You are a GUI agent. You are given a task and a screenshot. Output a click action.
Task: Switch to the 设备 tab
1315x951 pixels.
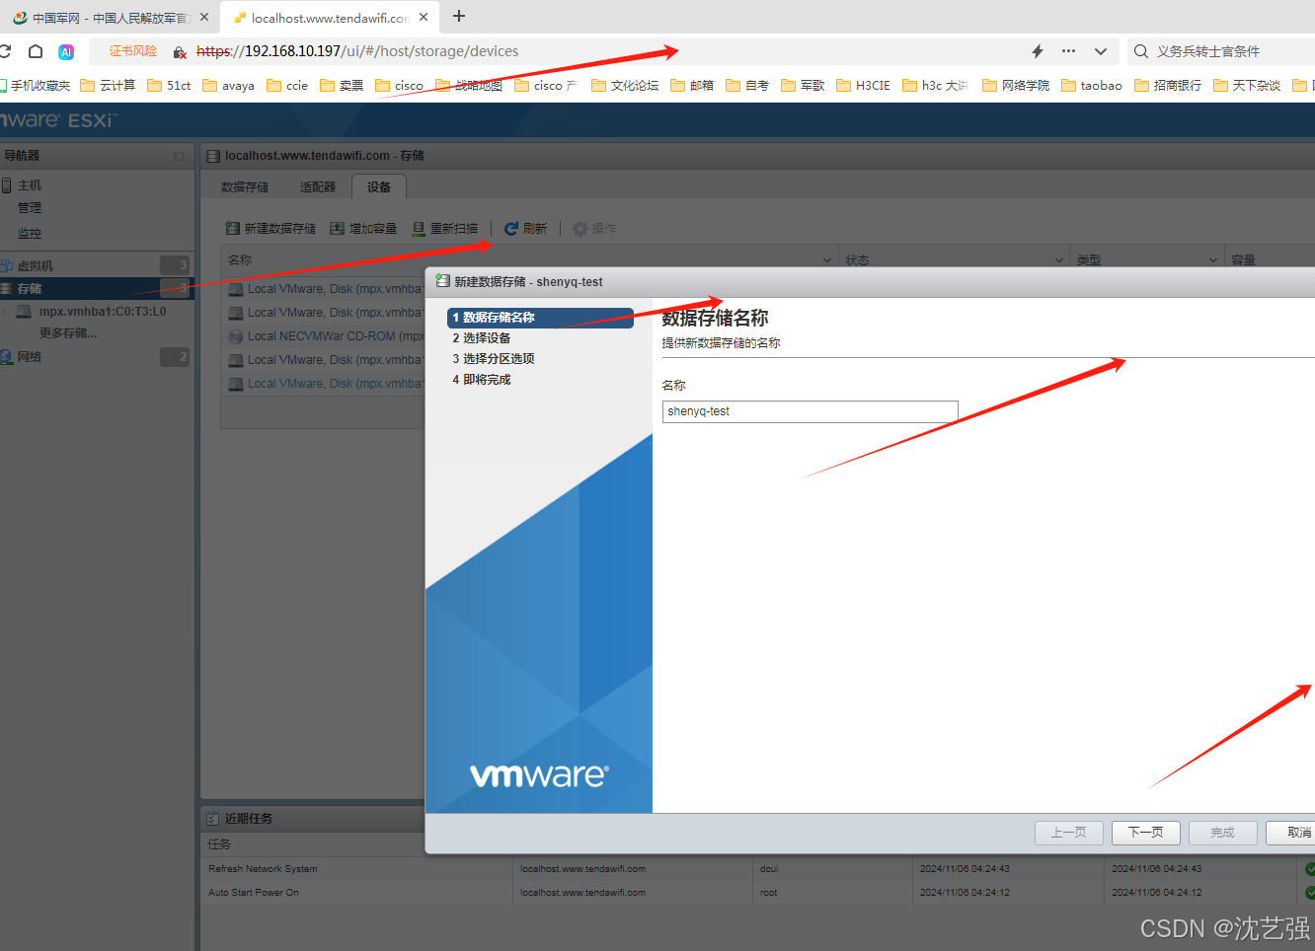click(x=379, y=186)
